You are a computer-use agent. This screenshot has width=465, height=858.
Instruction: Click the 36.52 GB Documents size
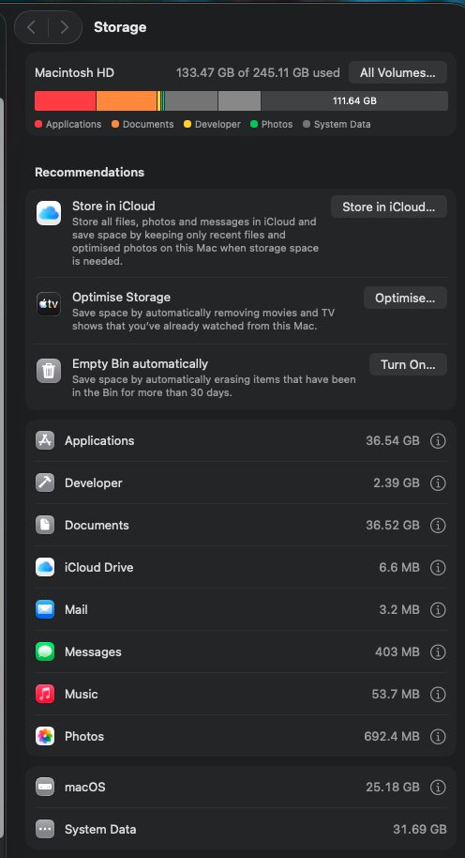coord(393,525)
